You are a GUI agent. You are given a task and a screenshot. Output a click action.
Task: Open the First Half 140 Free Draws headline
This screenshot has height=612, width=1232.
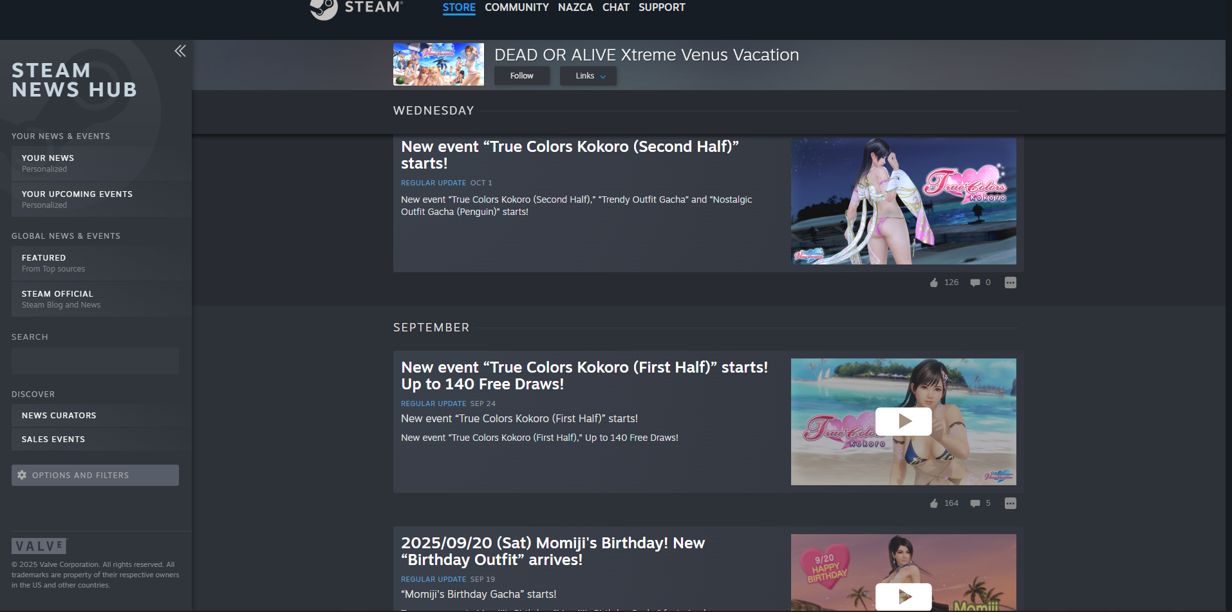[x=584, y=376]
